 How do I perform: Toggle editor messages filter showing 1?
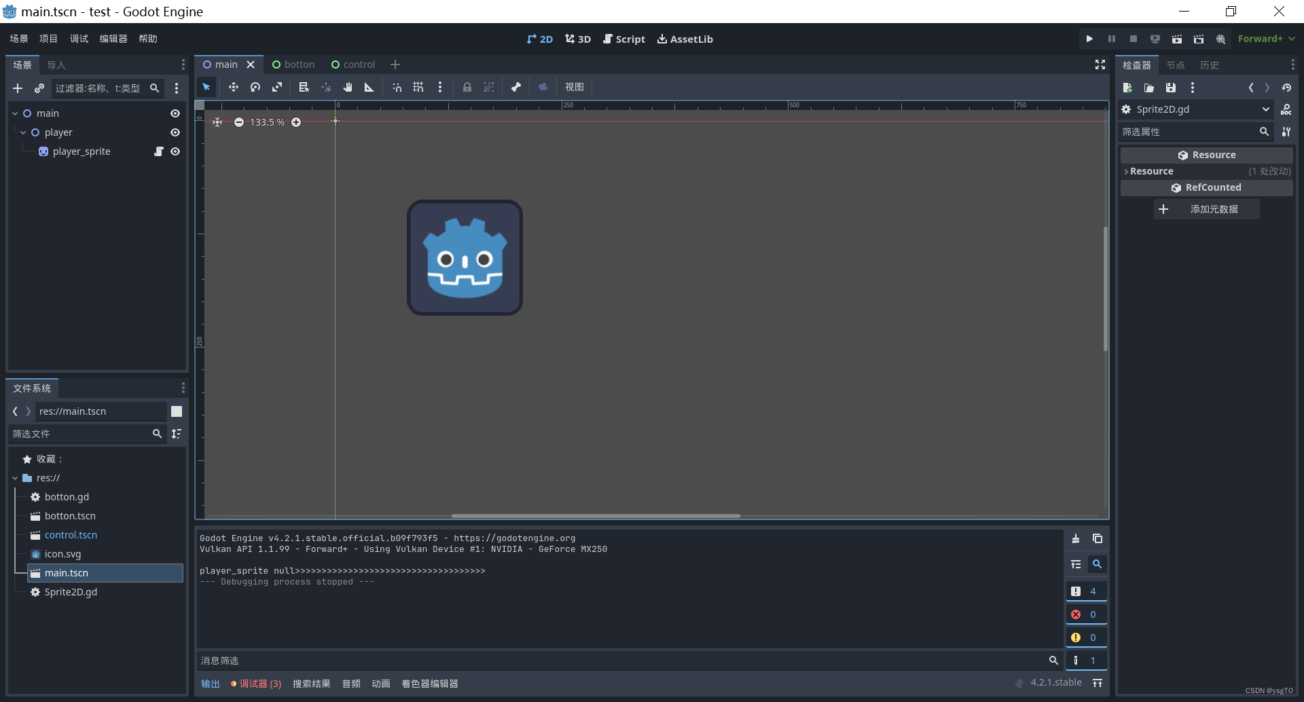pos(1086,661)
